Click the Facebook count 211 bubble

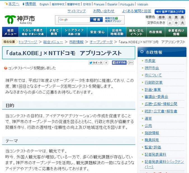coord(131,63)
